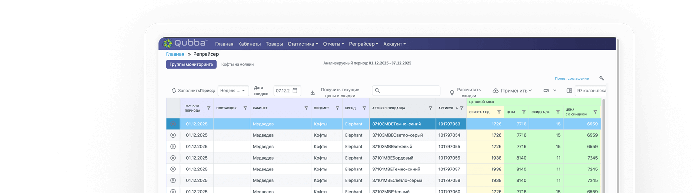Click the lightbulb icon for Рассчитать скидки
The width and height of the screenshot is (695, 193).
coord(452,93)
